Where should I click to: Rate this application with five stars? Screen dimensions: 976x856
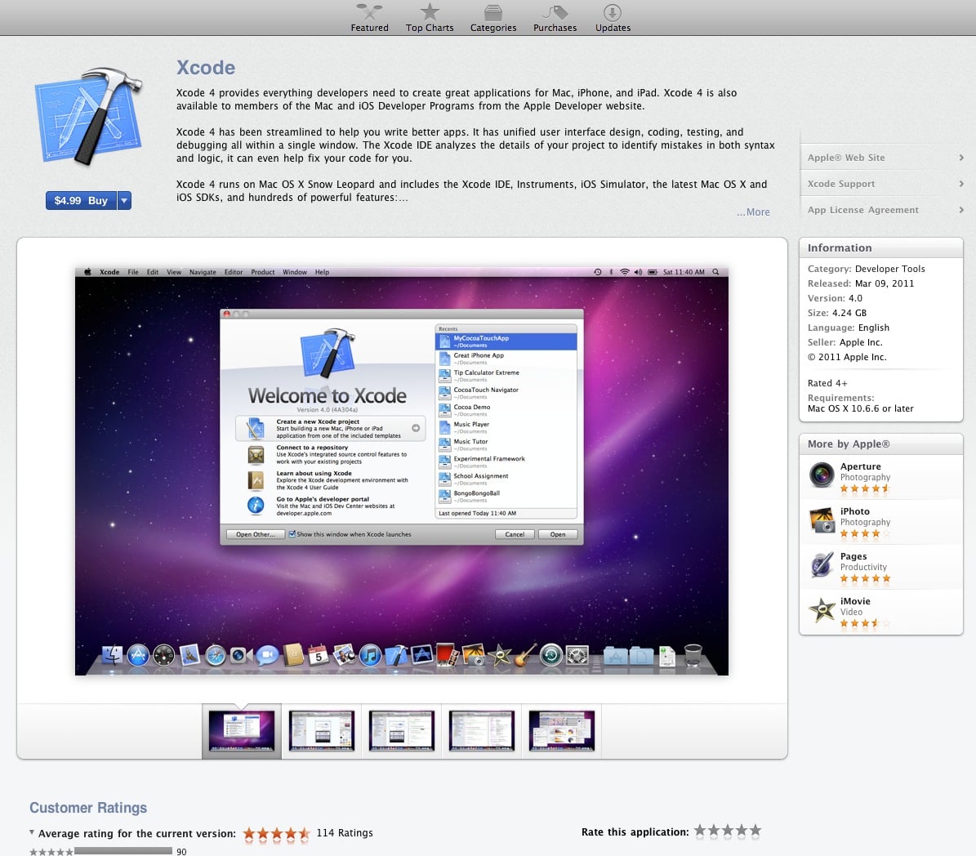755,831
